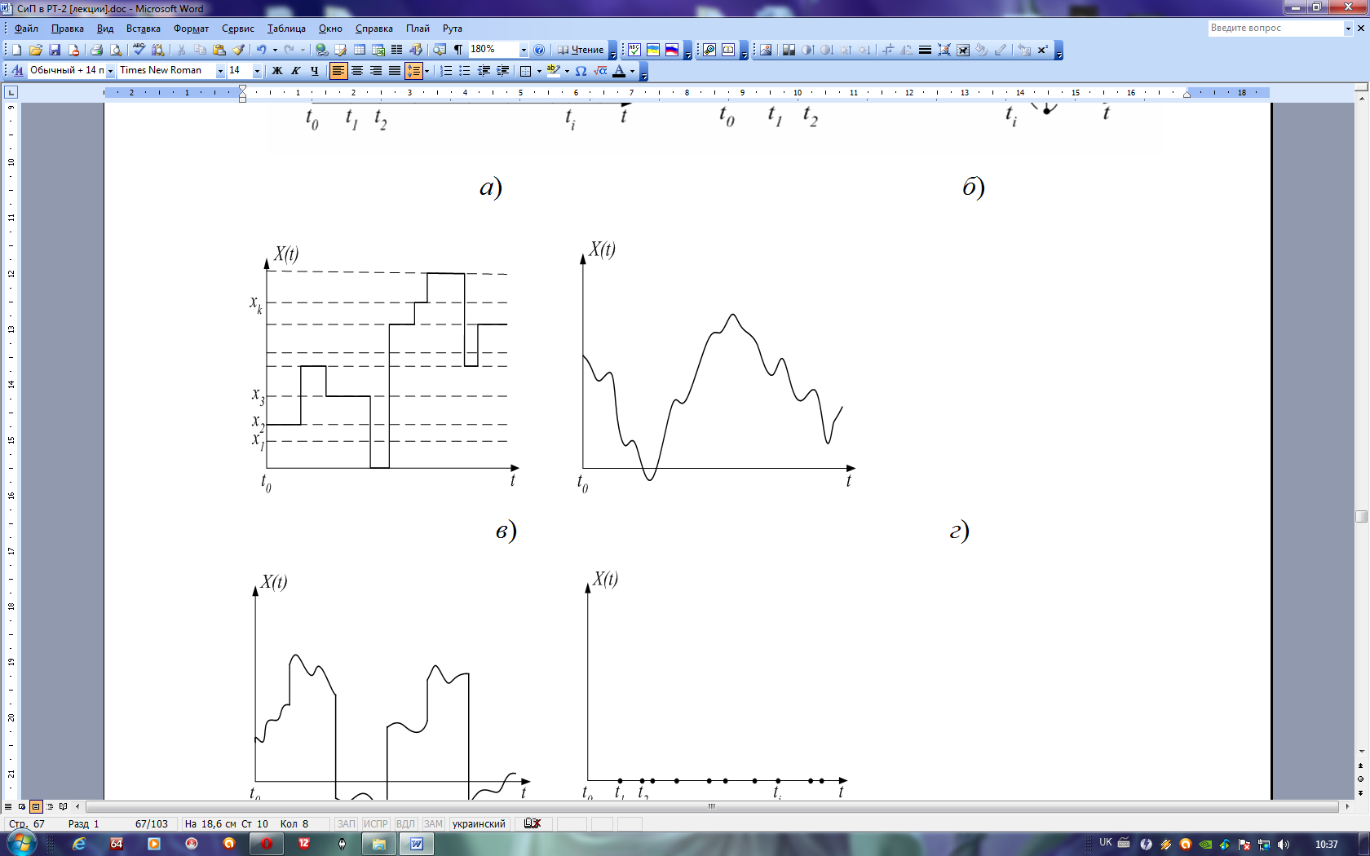Image resolution: width=1370 pixels, height=856 pixels.
Task: Toggle paragraph marks display
Action: (x=458, y=50)
